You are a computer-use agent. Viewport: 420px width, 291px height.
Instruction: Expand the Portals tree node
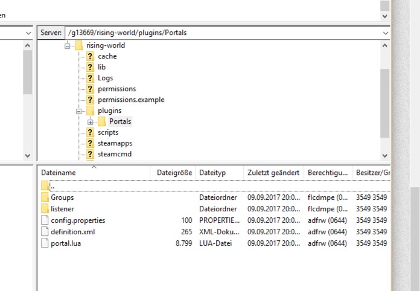click(90, 121)
